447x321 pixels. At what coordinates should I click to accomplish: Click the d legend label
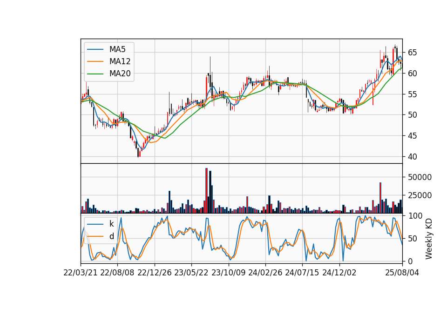tap(111, 236)
